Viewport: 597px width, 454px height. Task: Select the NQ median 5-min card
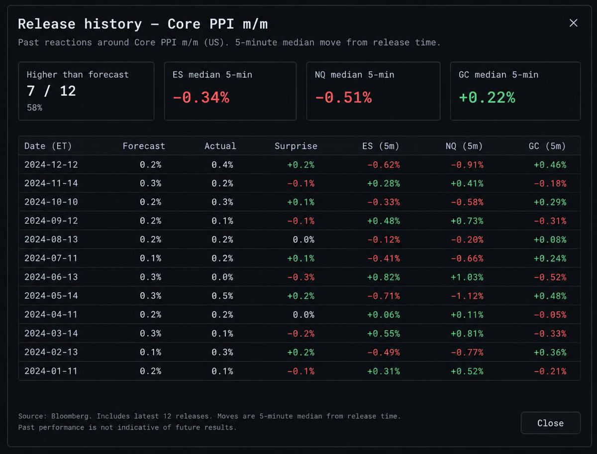coord(373,91)
